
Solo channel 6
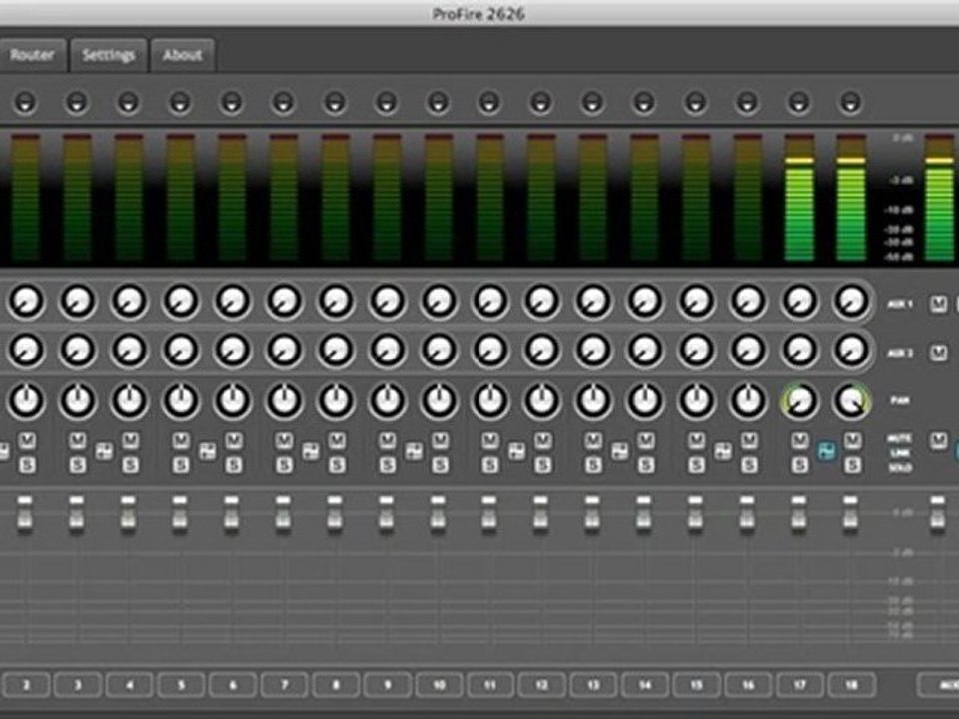click(233, 466)
